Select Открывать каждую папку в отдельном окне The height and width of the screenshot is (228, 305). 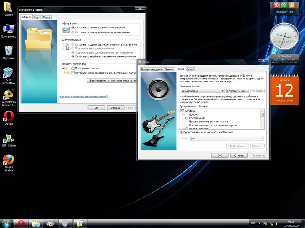point(101,32)
